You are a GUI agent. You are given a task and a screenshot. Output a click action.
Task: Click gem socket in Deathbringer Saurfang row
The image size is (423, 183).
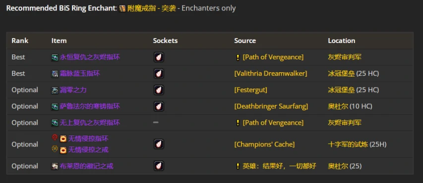click(159, 106)
